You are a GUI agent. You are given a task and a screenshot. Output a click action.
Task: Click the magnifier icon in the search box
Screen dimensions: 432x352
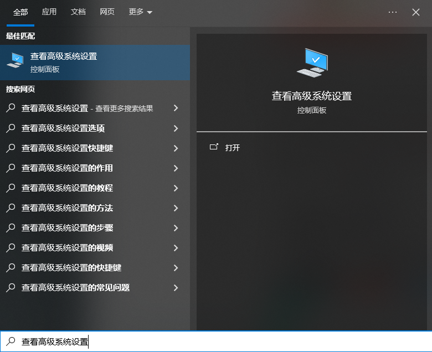(11, 341)
